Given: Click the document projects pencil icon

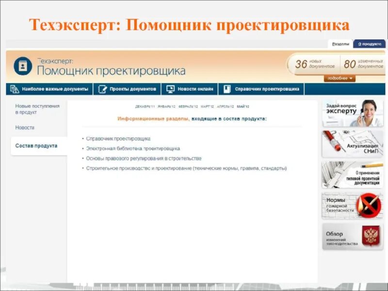Looking at the screenshot, I should pyautogui.click(x=102, y=89).
